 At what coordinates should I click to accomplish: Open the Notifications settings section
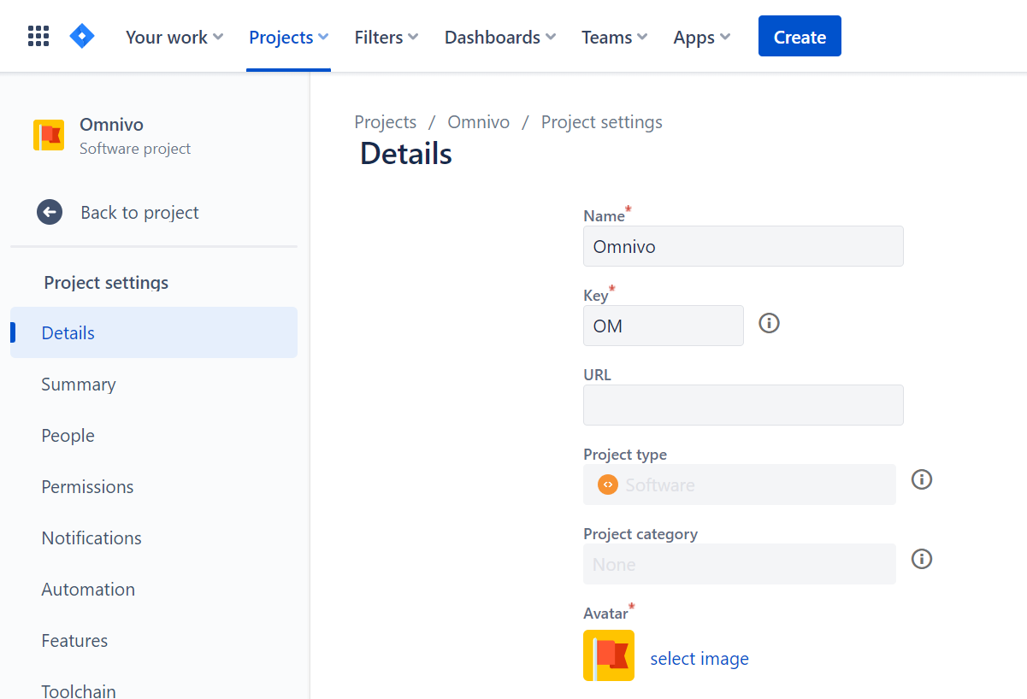tap(91, 537)
